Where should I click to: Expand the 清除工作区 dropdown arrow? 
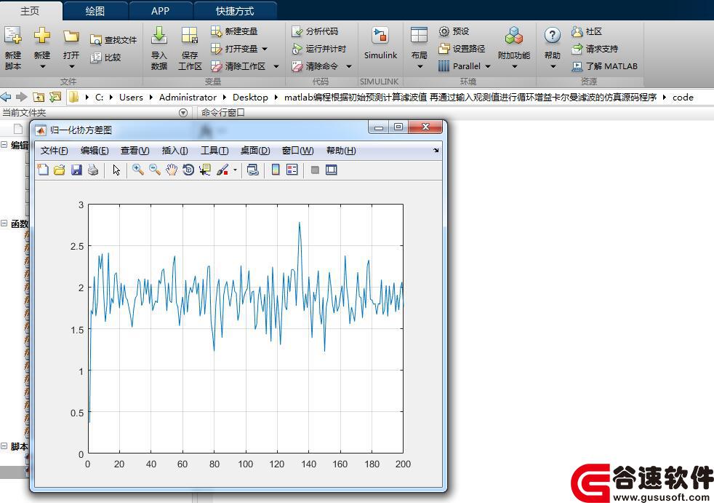[x=276, y=66]
